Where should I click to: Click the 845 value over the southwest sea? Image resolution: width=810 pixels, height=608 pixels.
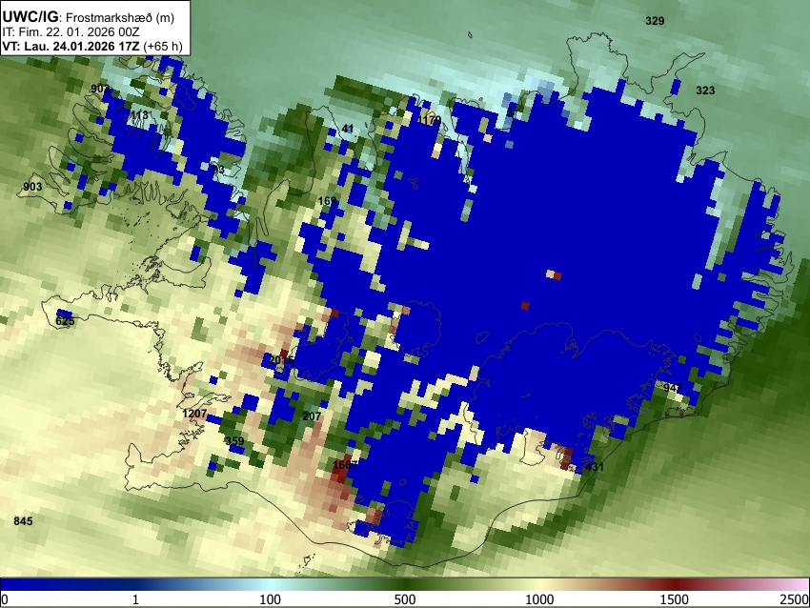[x=23, y=520]
